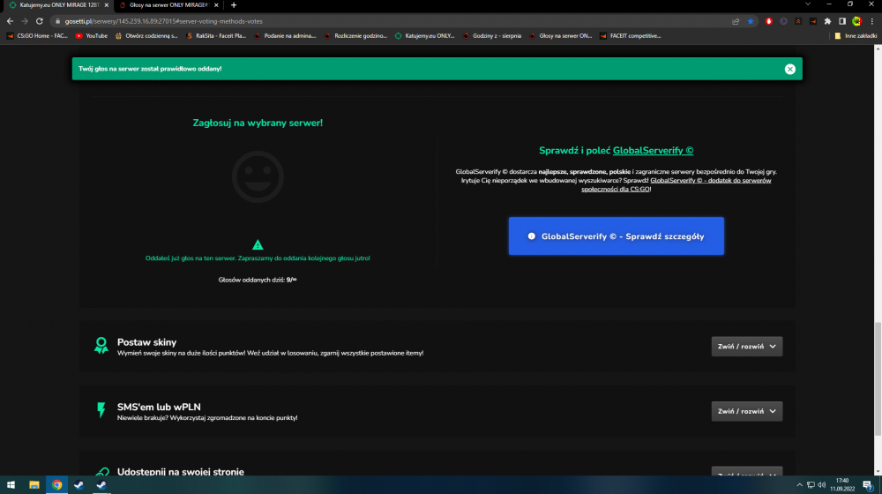Expand the Postaw skiny section
Screen dimensions: 882x494
pyautogui.click(x=746, y=347)
